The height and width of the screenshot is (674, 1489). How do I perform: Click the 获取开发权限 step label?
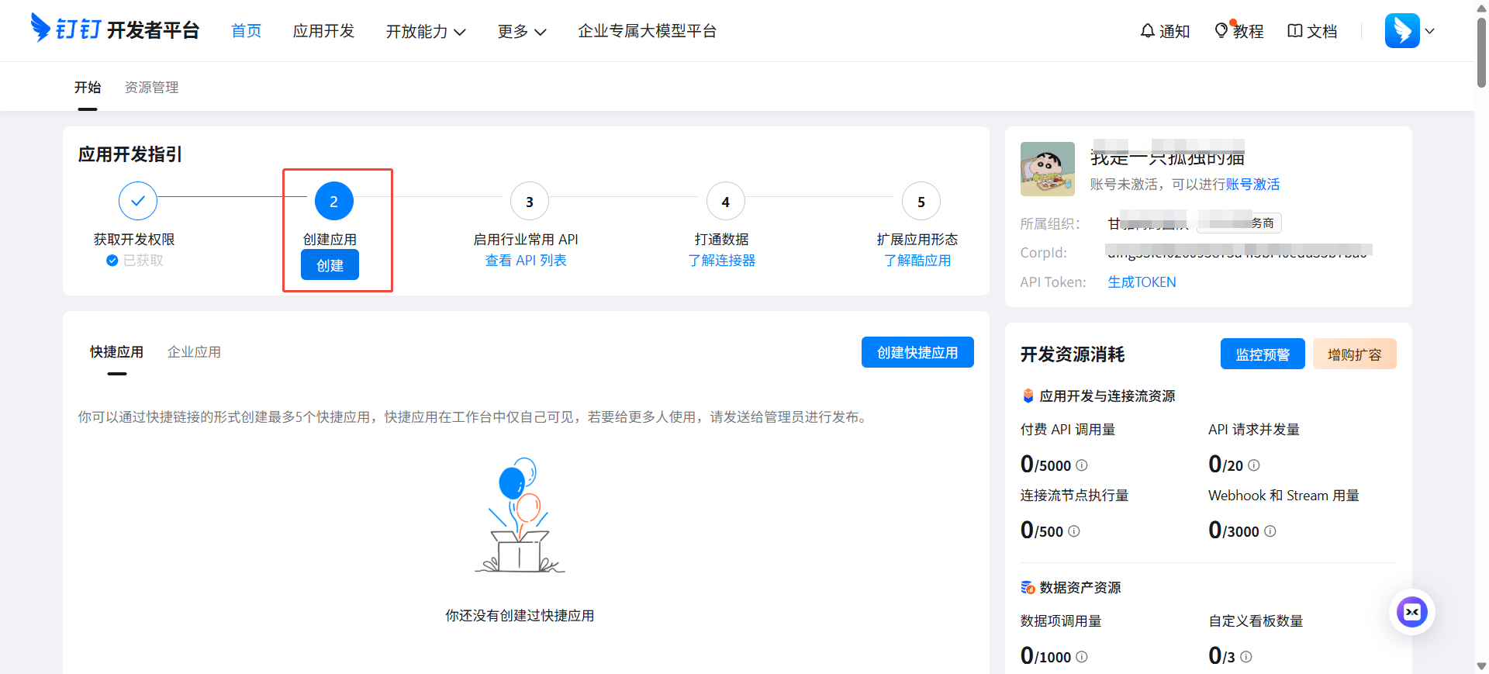134,240
